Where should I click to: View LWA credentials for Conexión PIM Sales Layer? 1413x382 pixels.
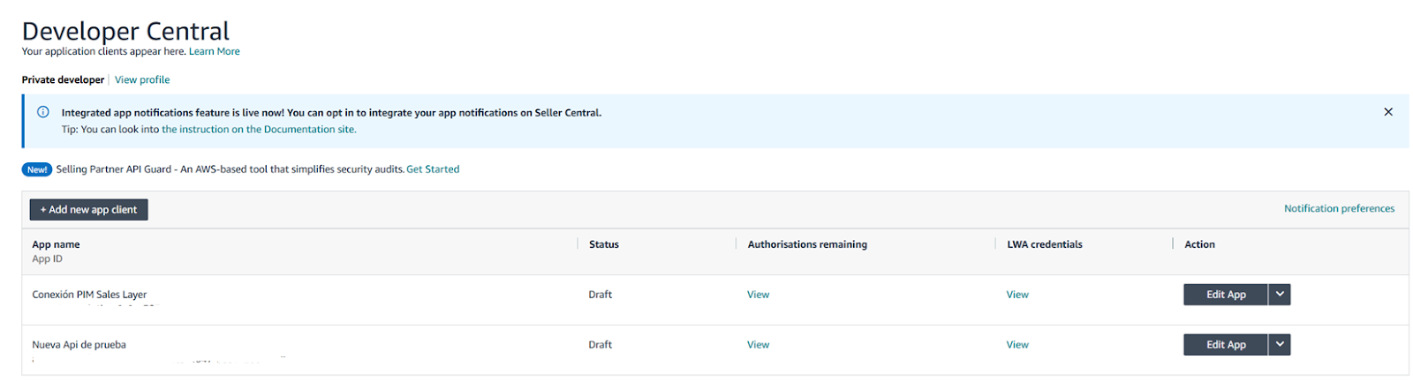pos(1017,295)
